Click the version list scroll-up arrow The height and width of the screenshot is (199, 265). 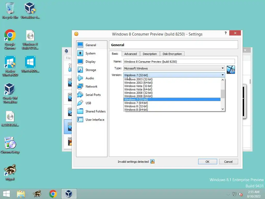[223, 80]
